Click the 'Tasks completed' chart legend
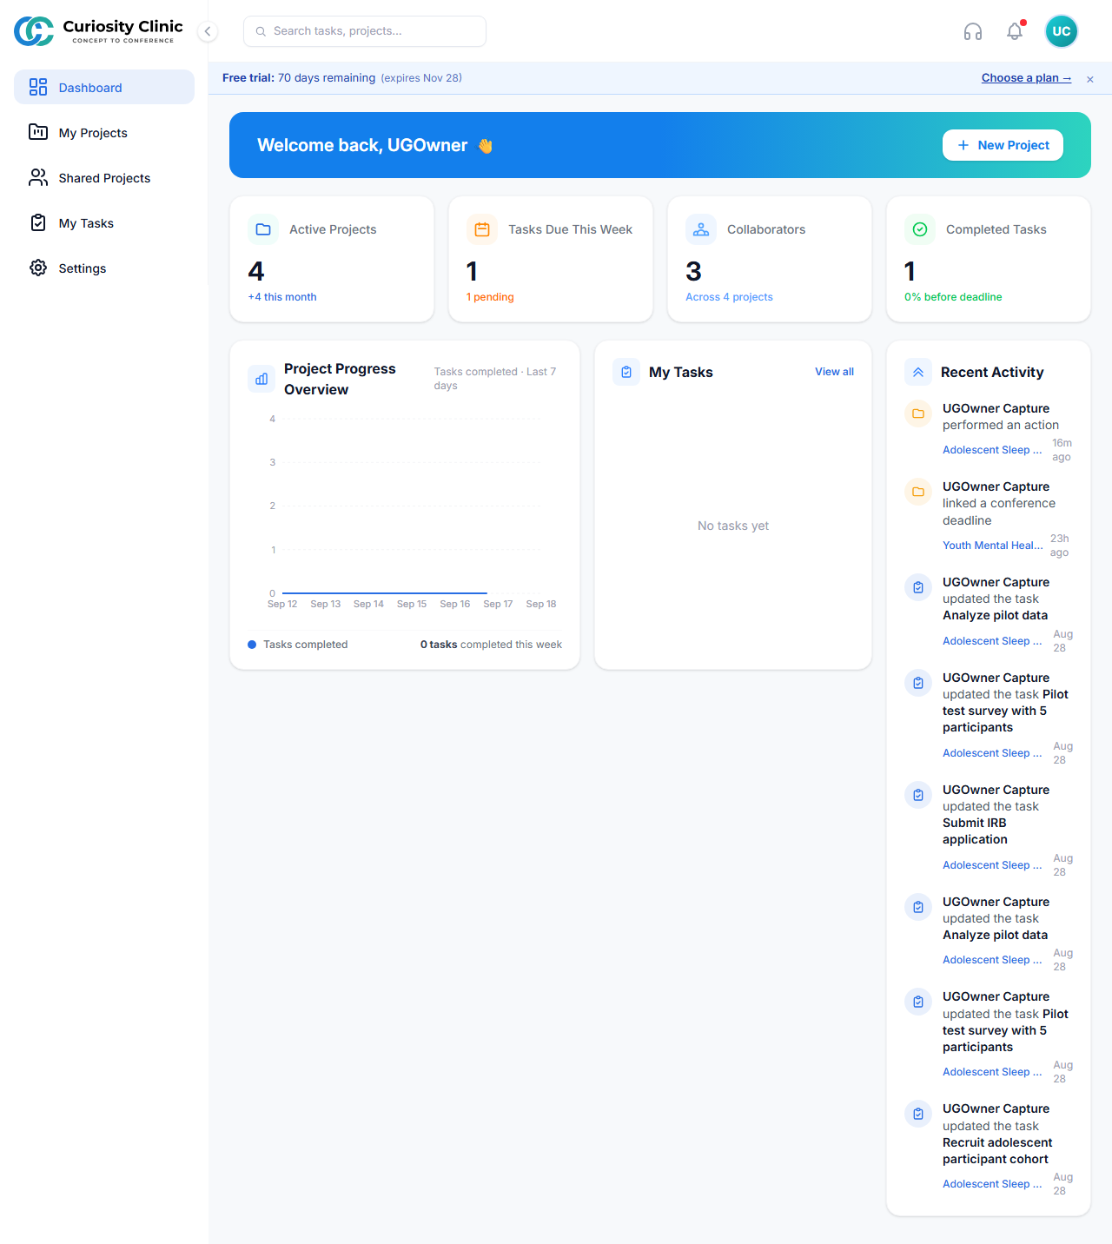The width and height of the screenshot is (1112, 1244). [298, 645]
